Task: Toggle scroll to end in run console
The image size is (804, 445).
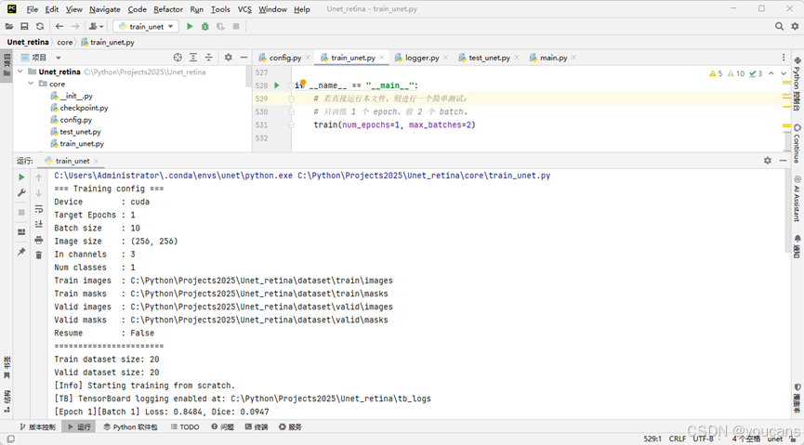Action: [x=38, y=224]
